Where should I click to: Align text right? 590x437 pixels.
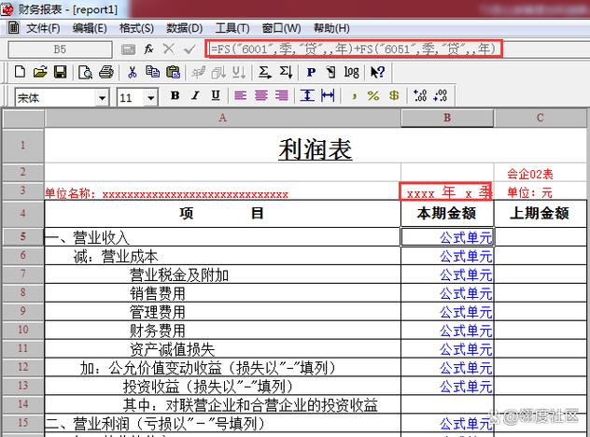[281, 95]
